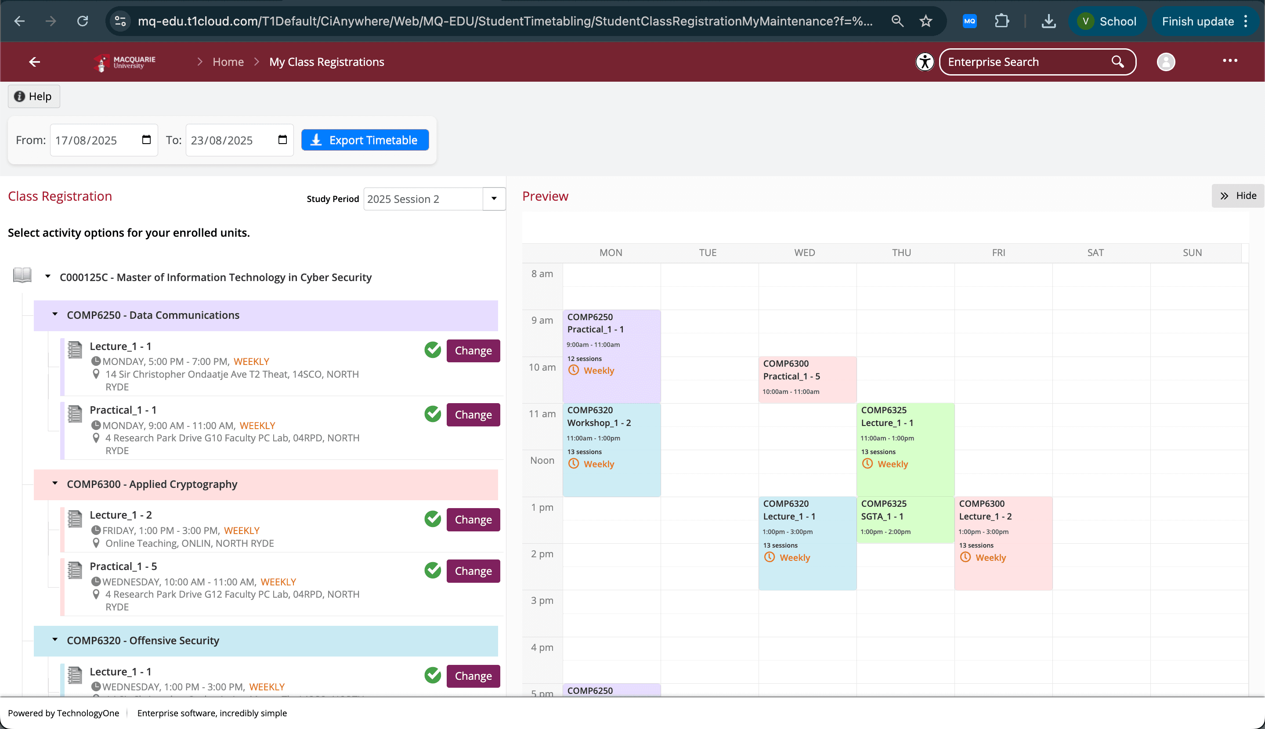
Task: Collapse COMP6300 Applied Cryptography unit
Action: (55, 484)
